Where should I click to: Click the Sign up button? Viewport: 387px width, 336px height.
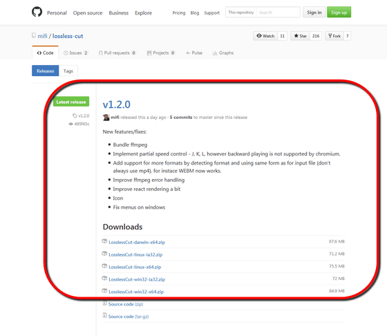click(339, 12)
